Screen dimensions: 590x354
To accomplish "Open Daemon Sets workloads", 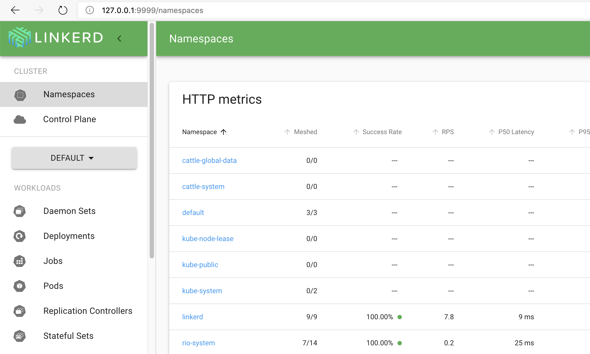I will coord(74,211).
